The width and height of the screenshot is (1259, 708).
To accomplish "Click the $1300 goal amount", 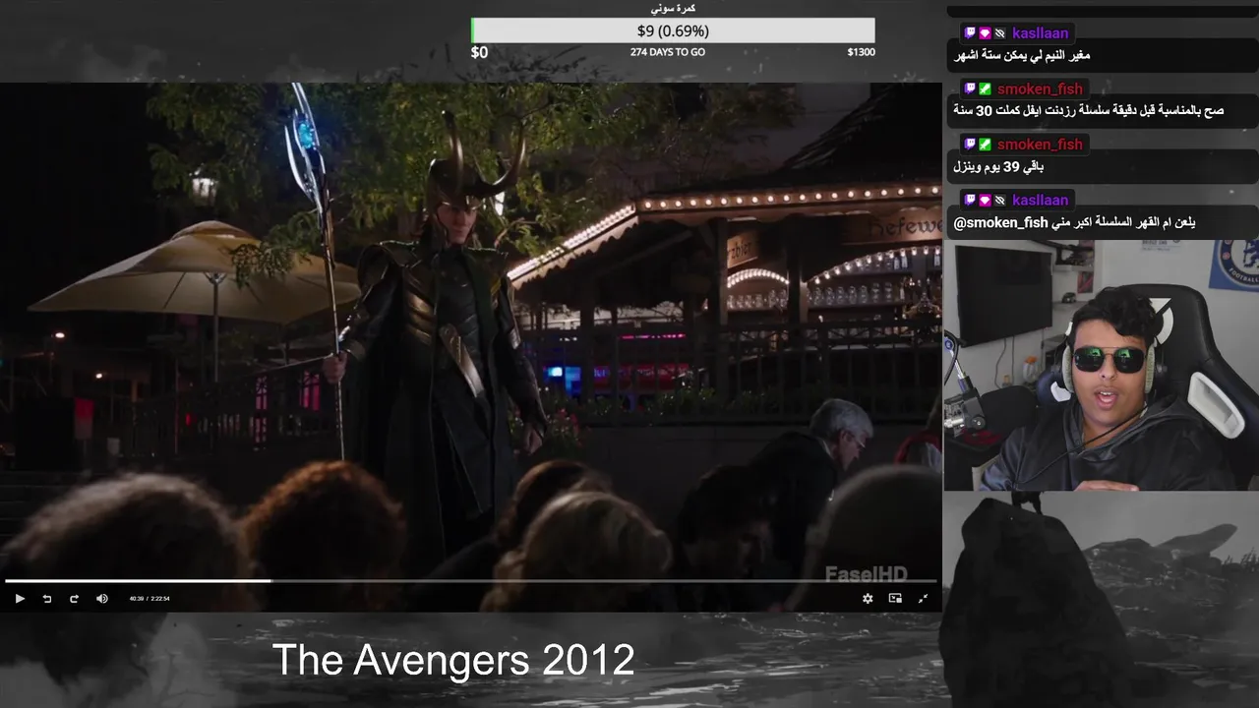I will pyautogui.click(x=861, y=52).
